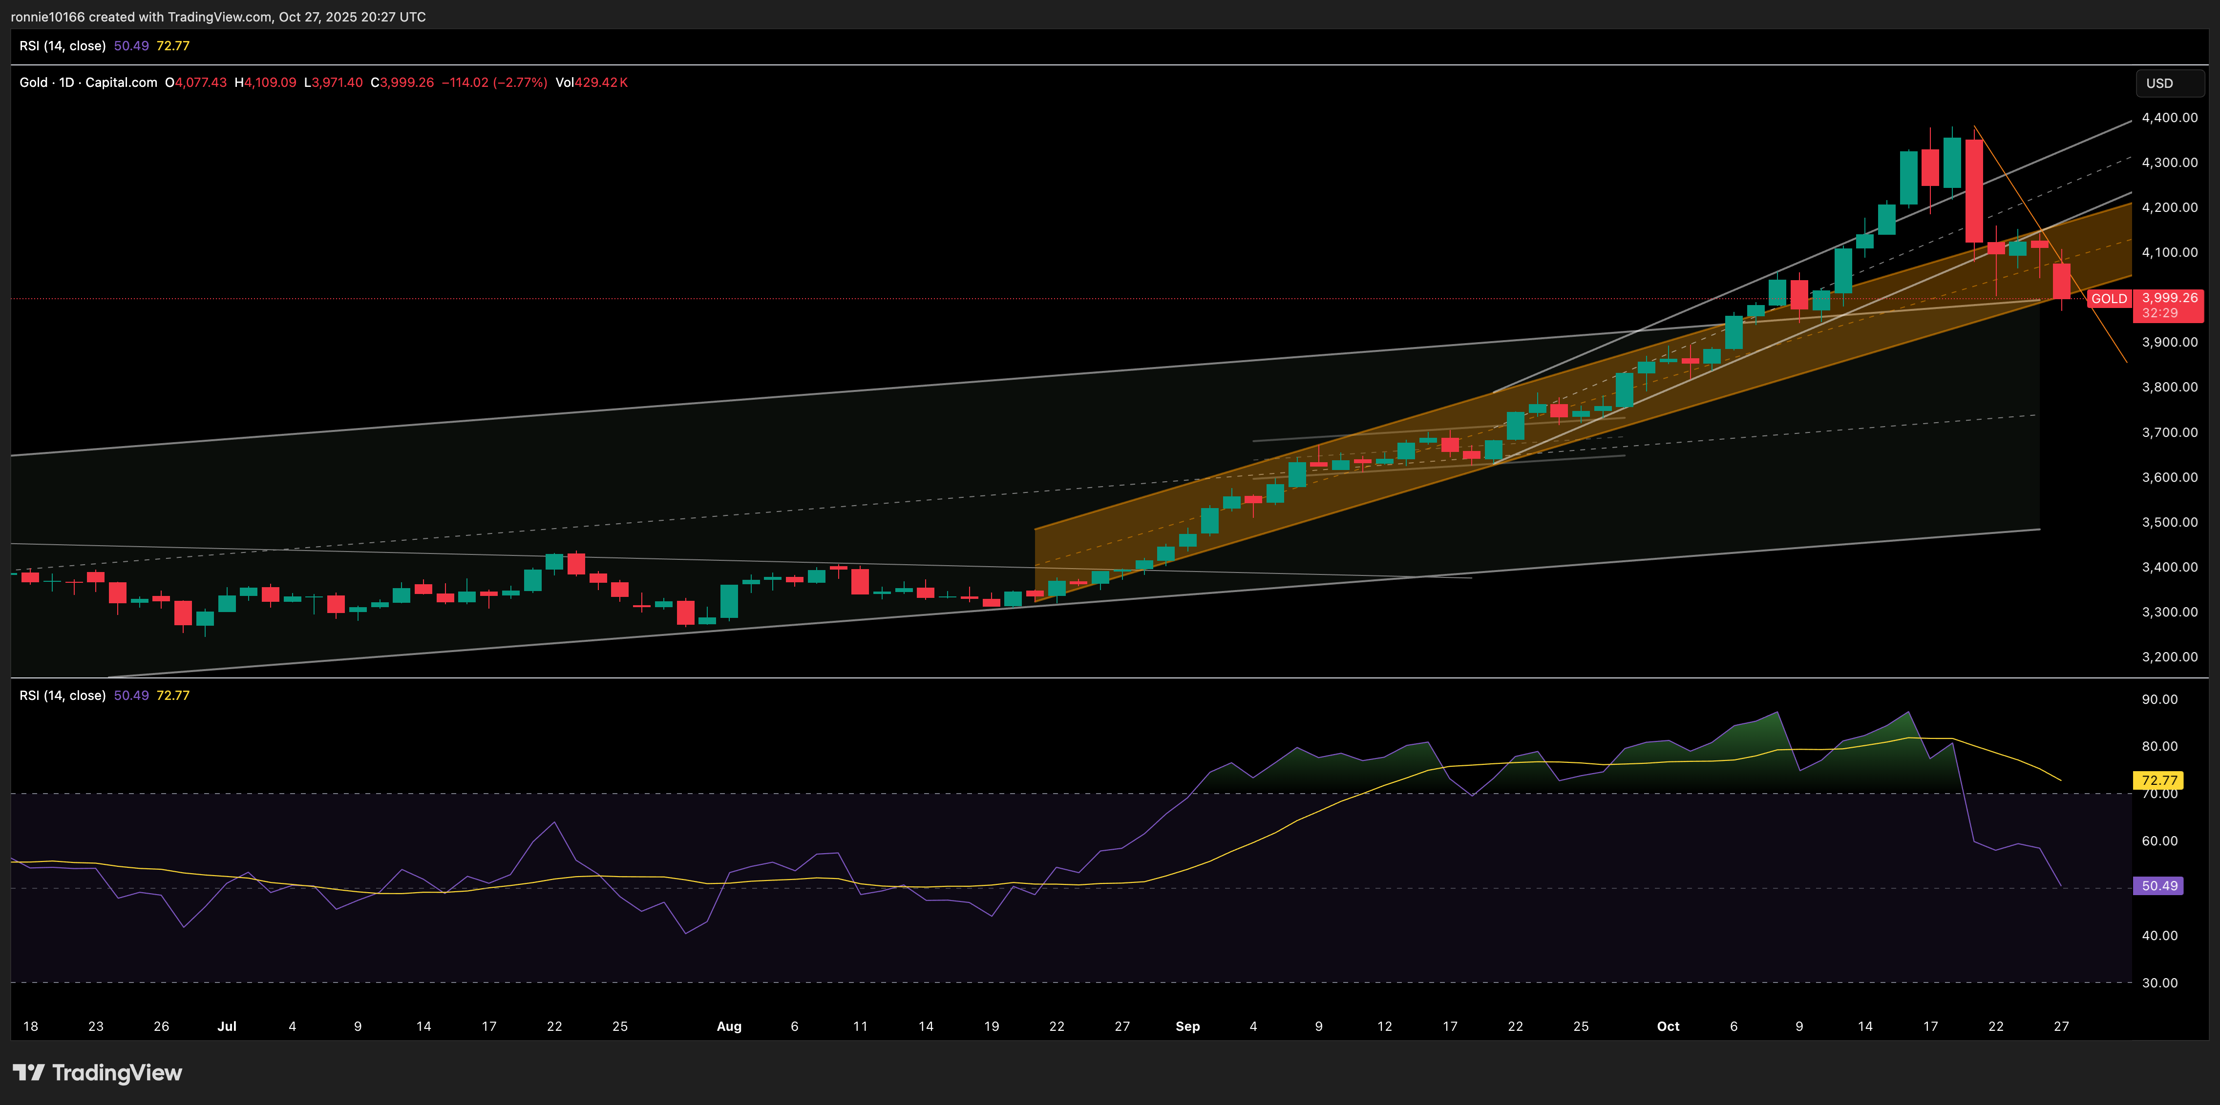Screen dimensions: 2220x1105
Task: Click the Sep month label on time axis
Action: click(x=1187, y=1026)
